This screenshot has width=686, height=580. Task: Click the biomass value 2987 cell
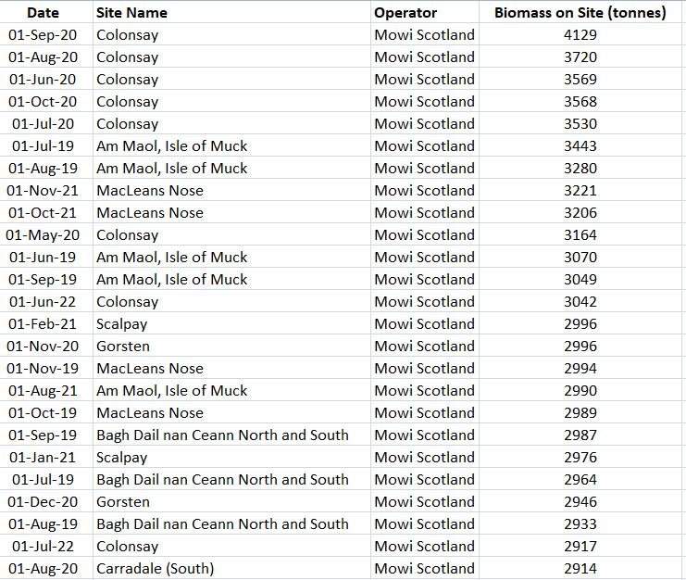pos(580,435)
